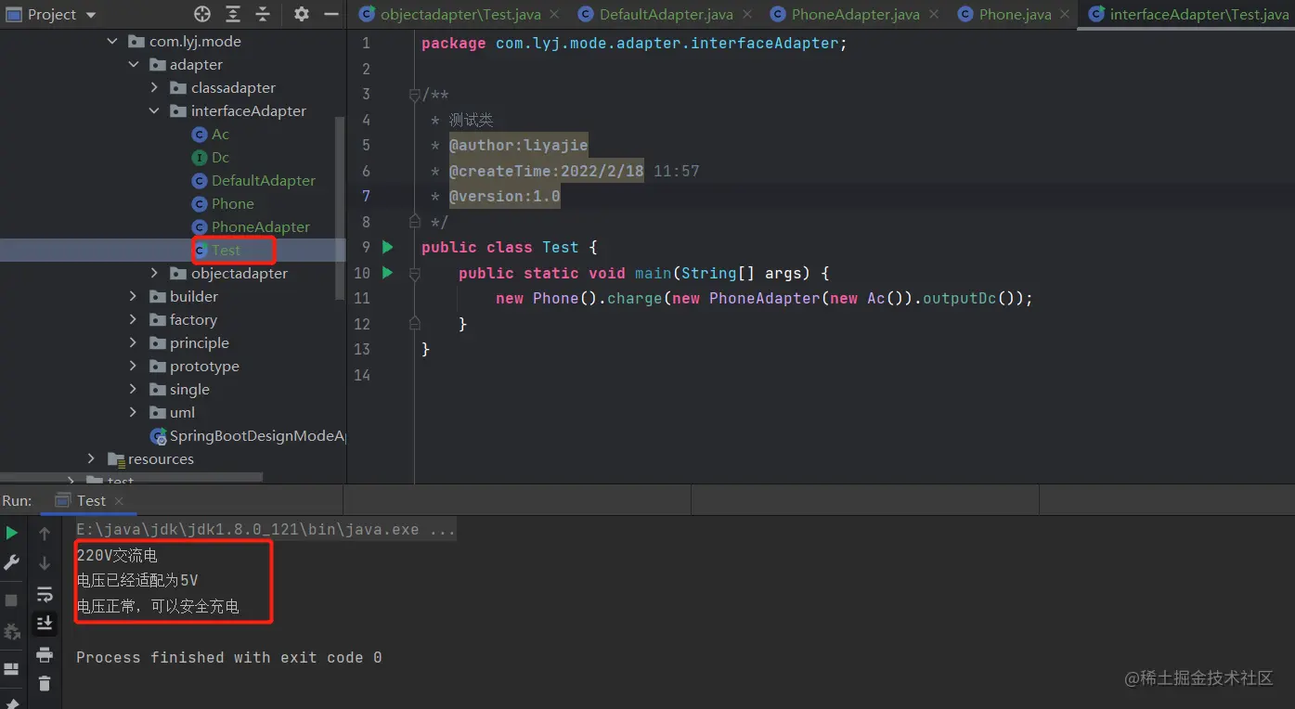Screen dimensions: 1295x709
Task: Click the locate-opened-file crosshair icon in Project panel
Action: pos(202,14)
